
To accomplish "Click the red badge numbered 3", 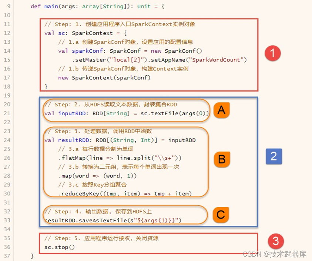I will click(276, 241).
